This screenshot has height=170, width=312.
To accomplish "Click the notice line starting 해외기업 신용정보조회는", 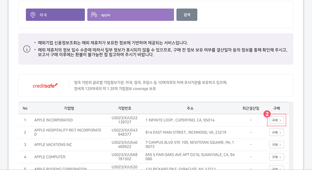I will tap(113, 43).
